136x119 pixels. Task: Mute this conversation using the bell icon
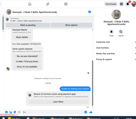pyautogui.click(x=111, y=32)
